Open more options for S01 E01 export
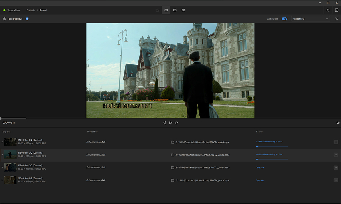 tap(336, 142)
